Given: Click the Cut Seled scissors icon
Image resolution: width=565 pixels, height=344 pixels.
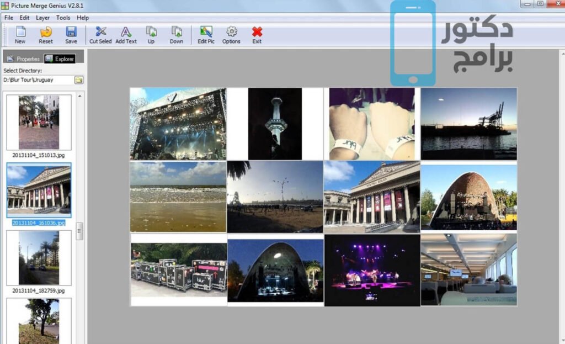Looking at the screenshot, I should point(100,33).
